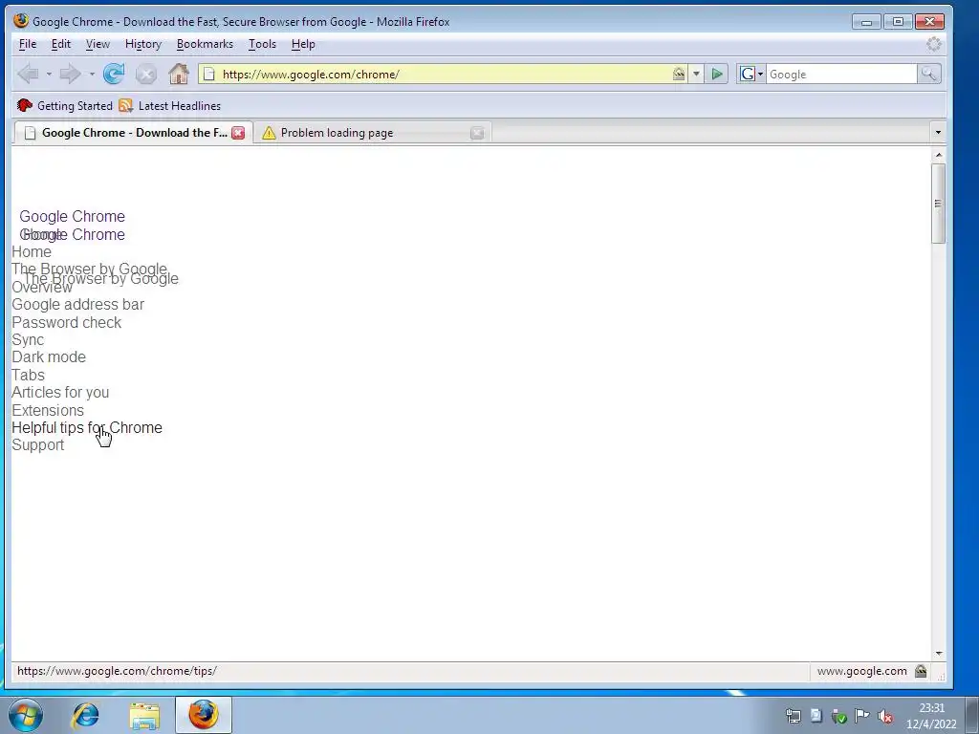Open the forward history dropdown arrow
Image resolution: width=979 pixels, height=734 pixels.
click(92, 75)
